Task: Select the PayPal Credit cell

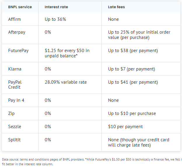Action: pyautogui.click(x=15, y=85)
